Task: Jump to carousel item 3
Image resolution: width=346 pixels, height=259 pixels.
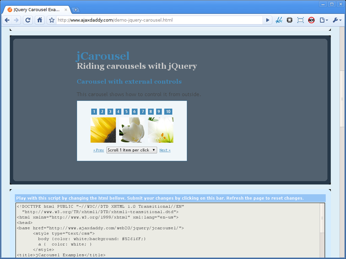Action: click(x=110, y=111)
